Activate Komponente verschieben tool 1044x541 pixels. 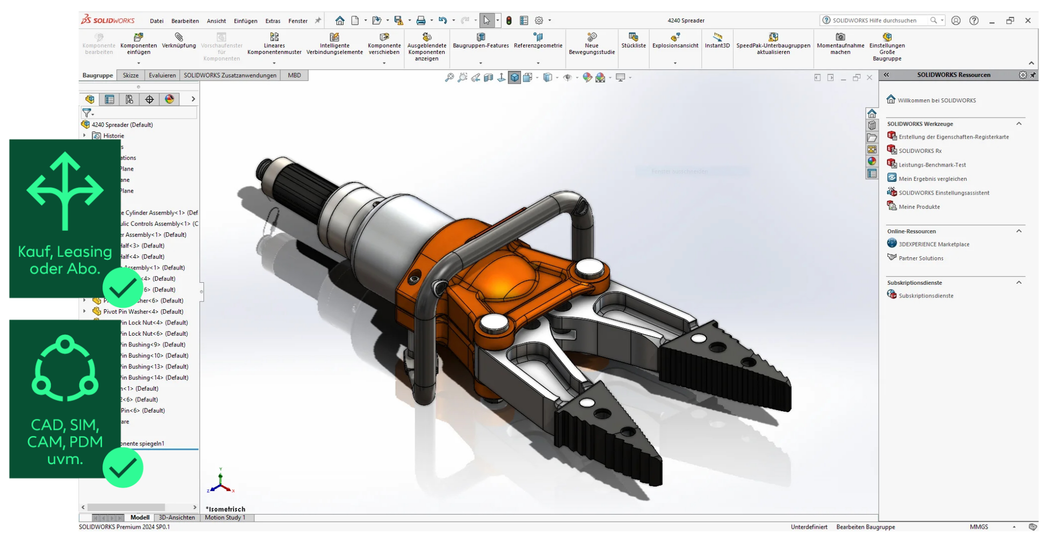384,43
